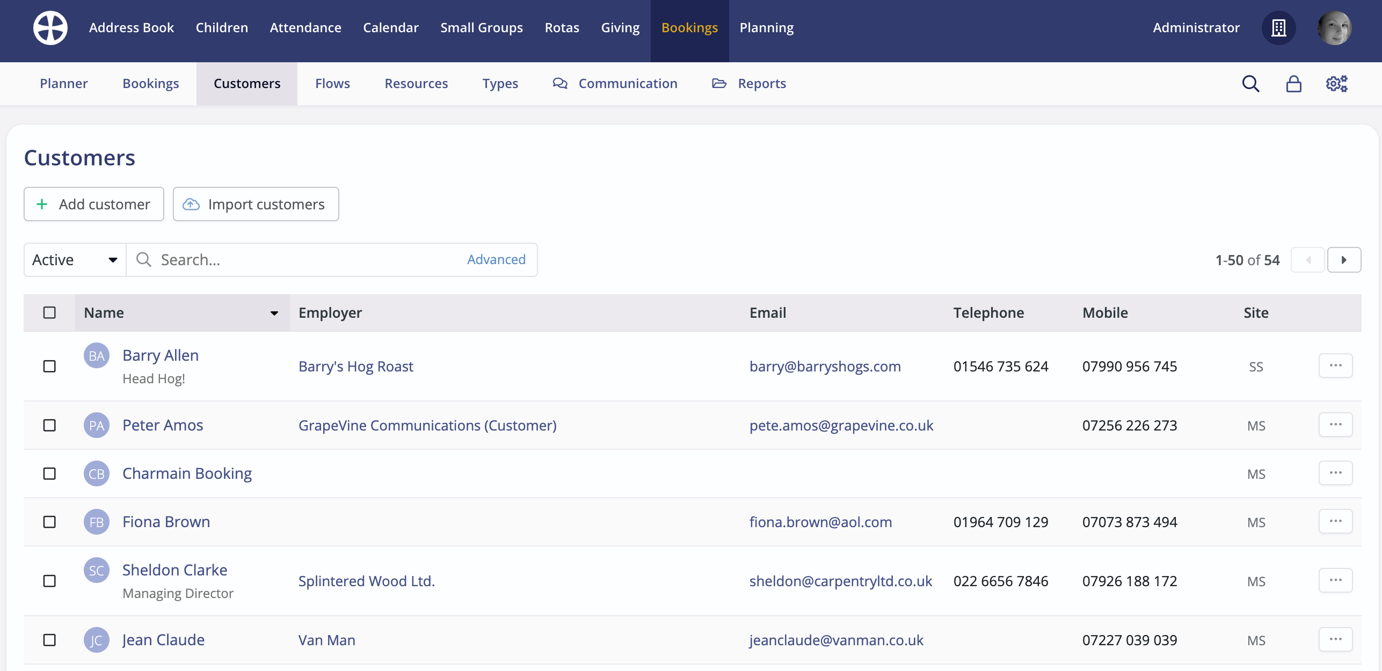This screenshot has width=1382, height=671.
Task: Check Peter Amos's row checkbox
Action: (49, 426)
